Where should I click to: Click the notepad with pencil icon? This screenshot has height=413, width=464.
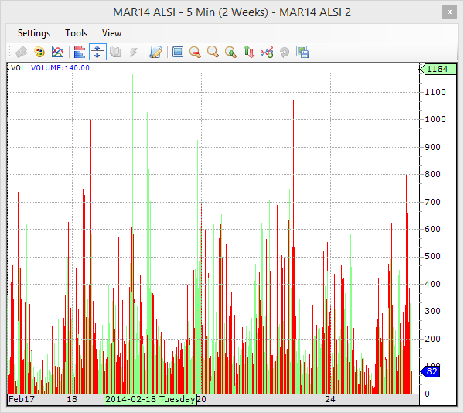[x=155, y=53]
